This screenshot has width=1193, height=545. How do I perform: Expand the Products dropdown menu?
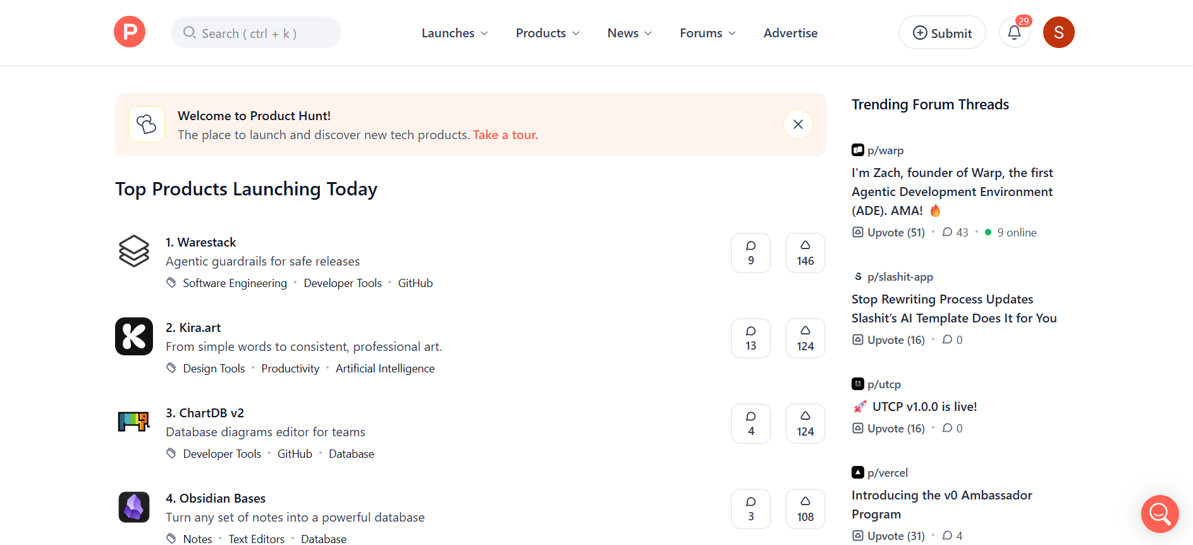click(548, 33)
